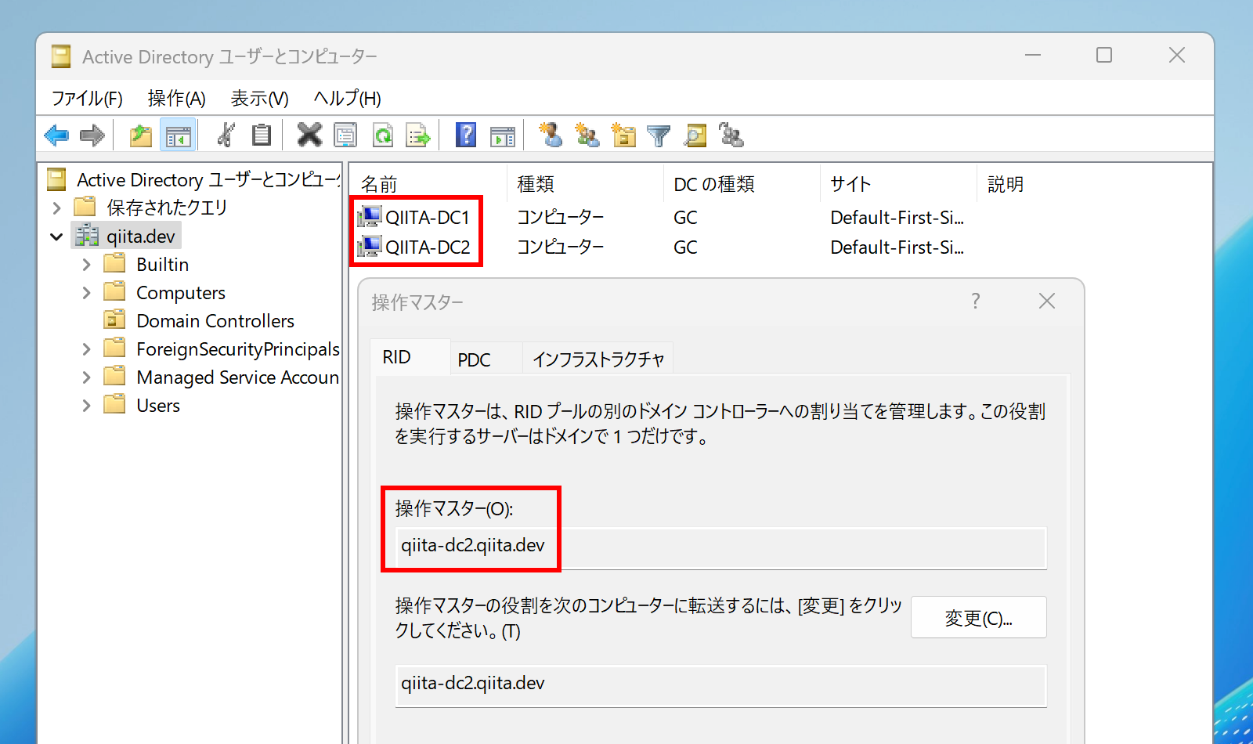Click the cut scissors icon
The width and height of the screenshot is (1253, 744).
pyautogui.click(x=226, y=135)
